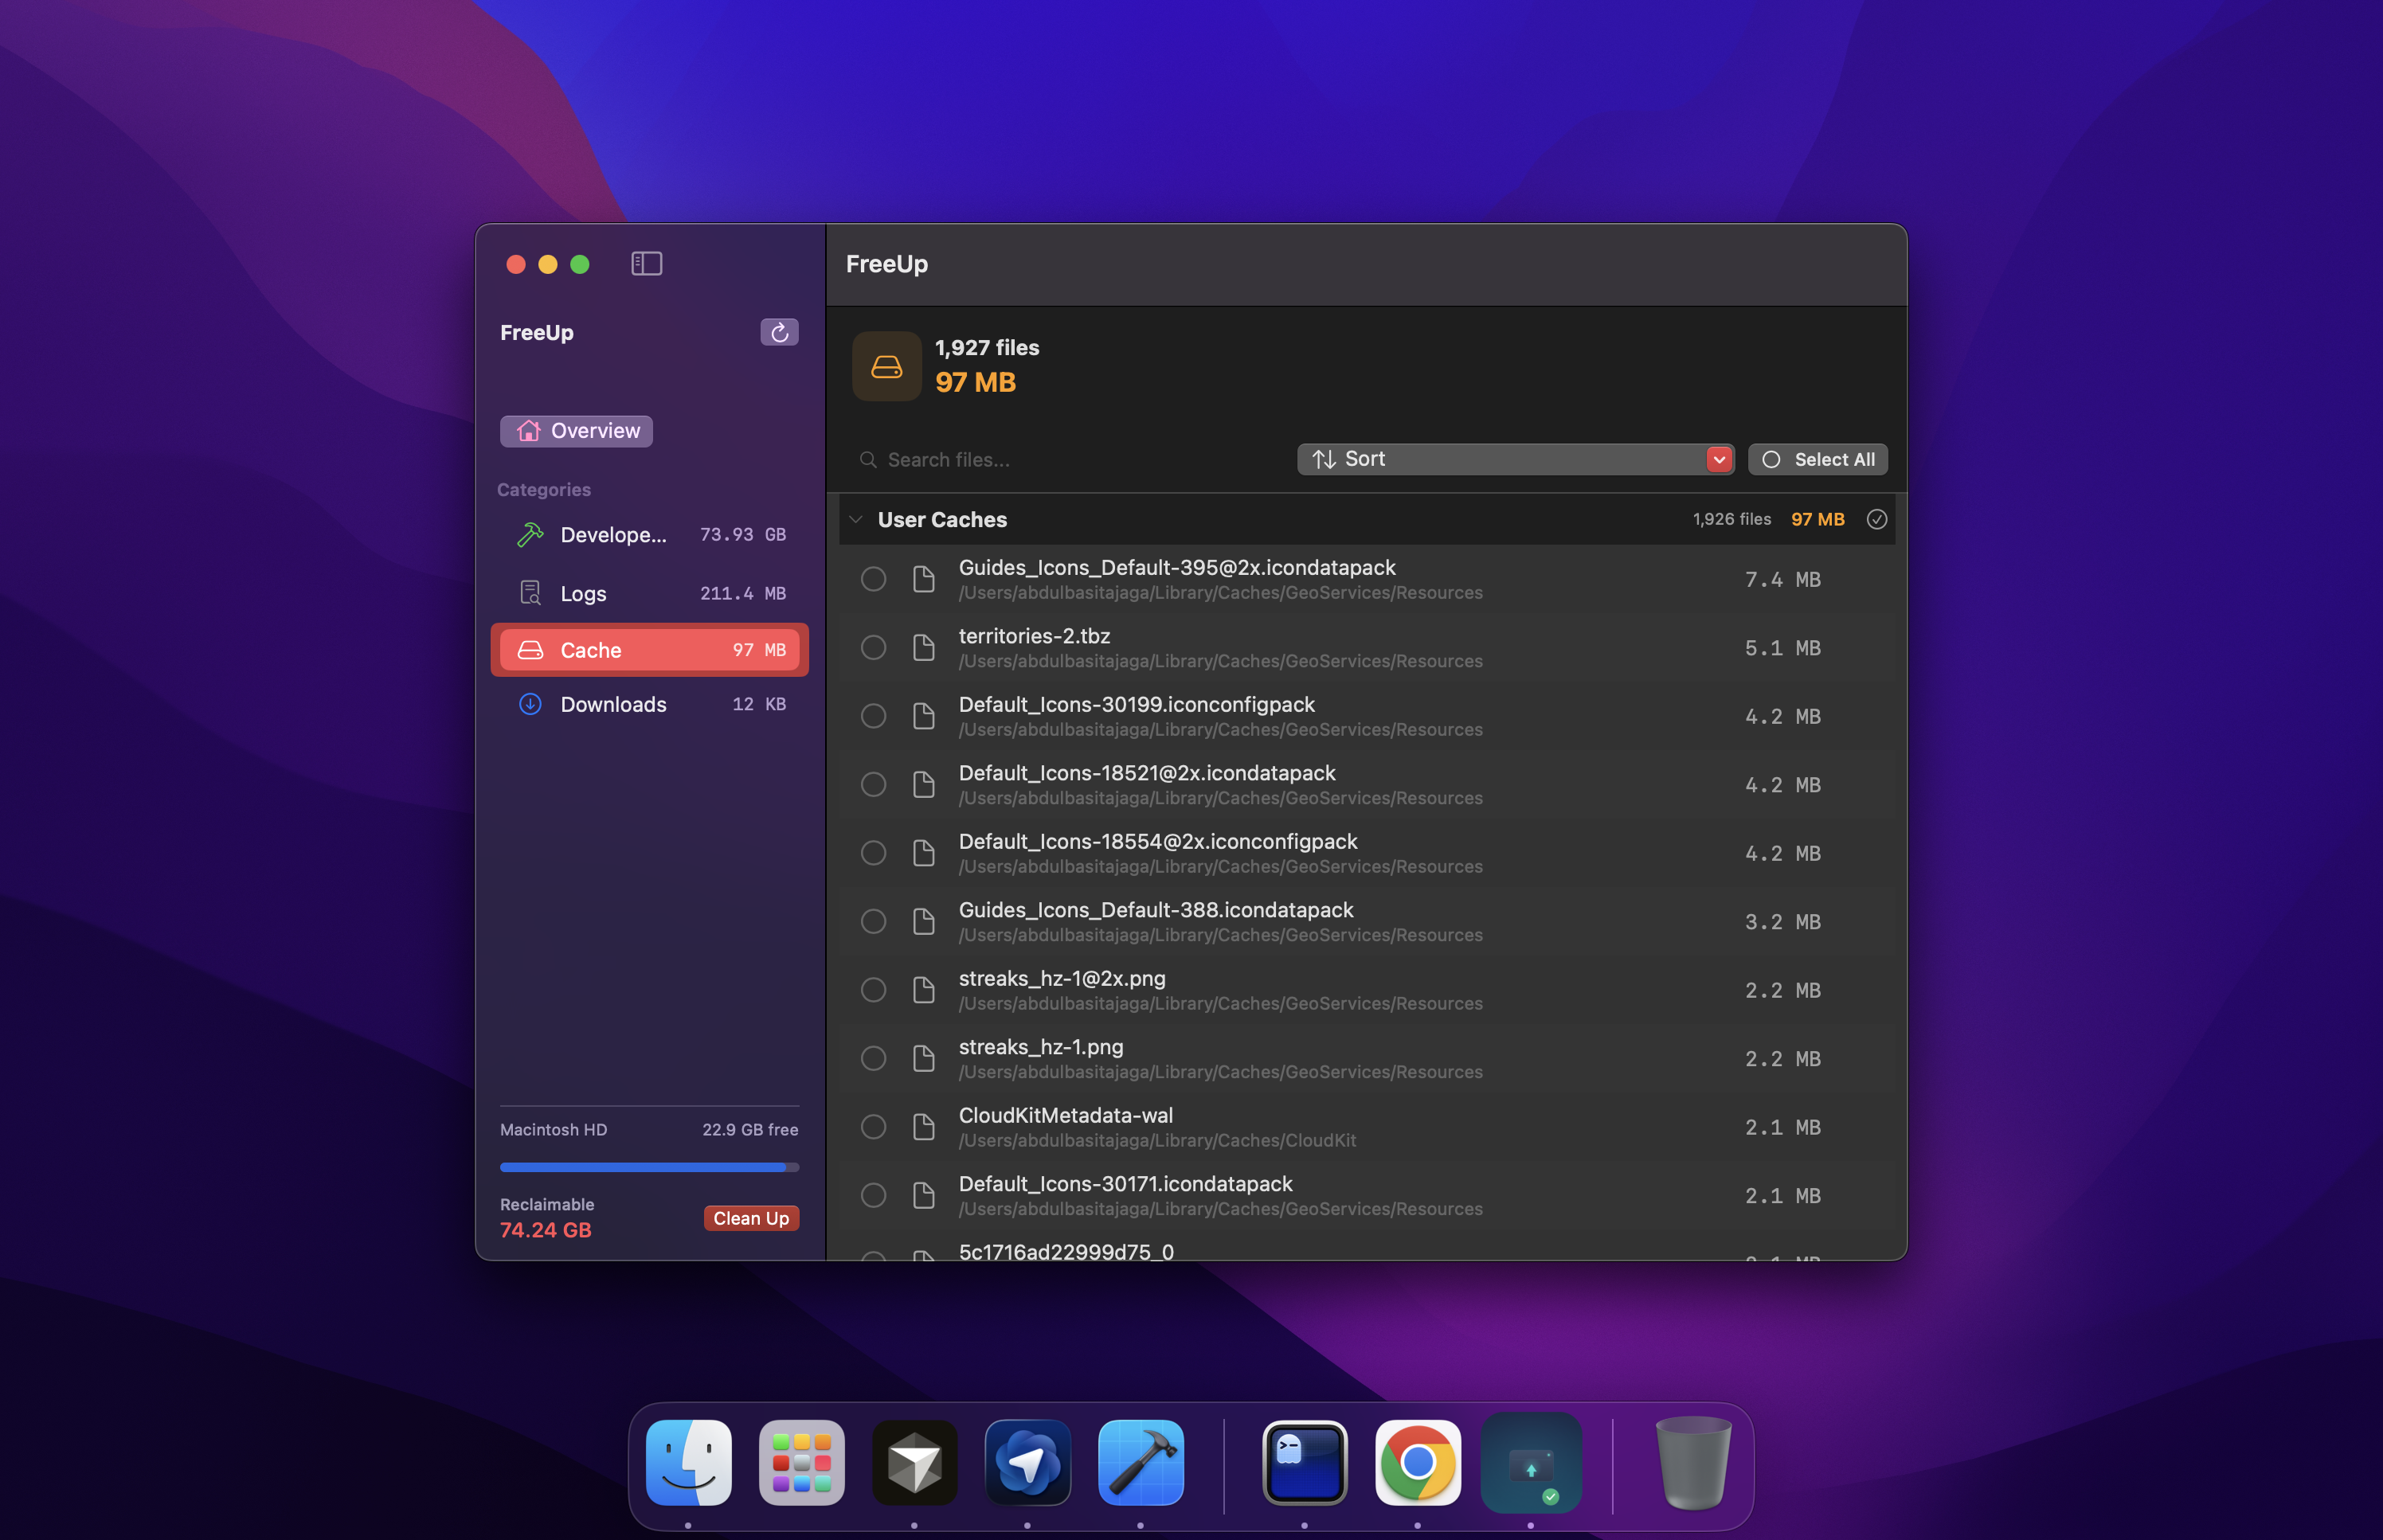Click the User Caches checkmark circle icon
Viewport: 2383px width, 1540px height.
coord(1876,519)
